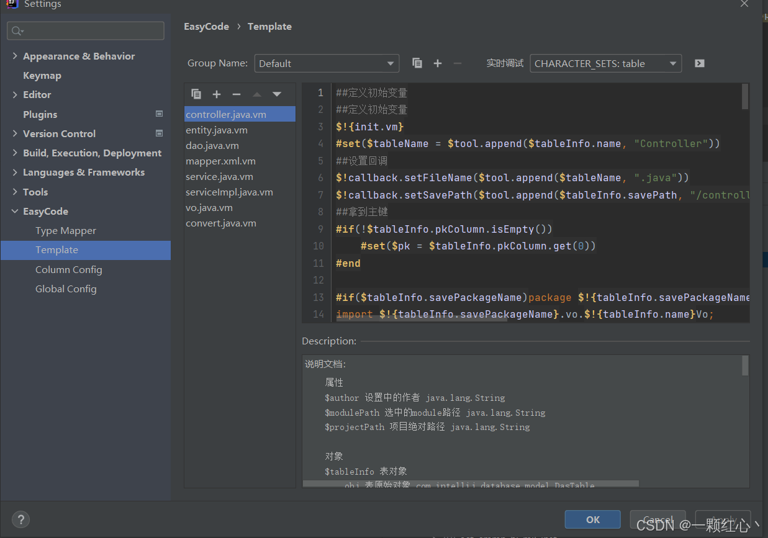Add a new template to the list
The image size is (768, 538).
(x=217, y=94)
